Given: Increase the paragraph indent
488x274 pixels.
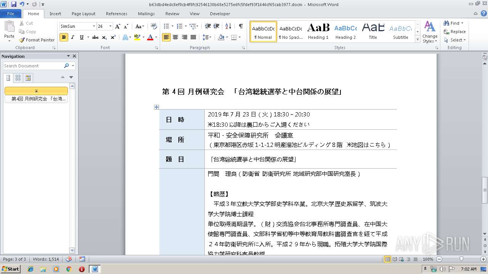Looking at the screenshot, I should point(216,26).
